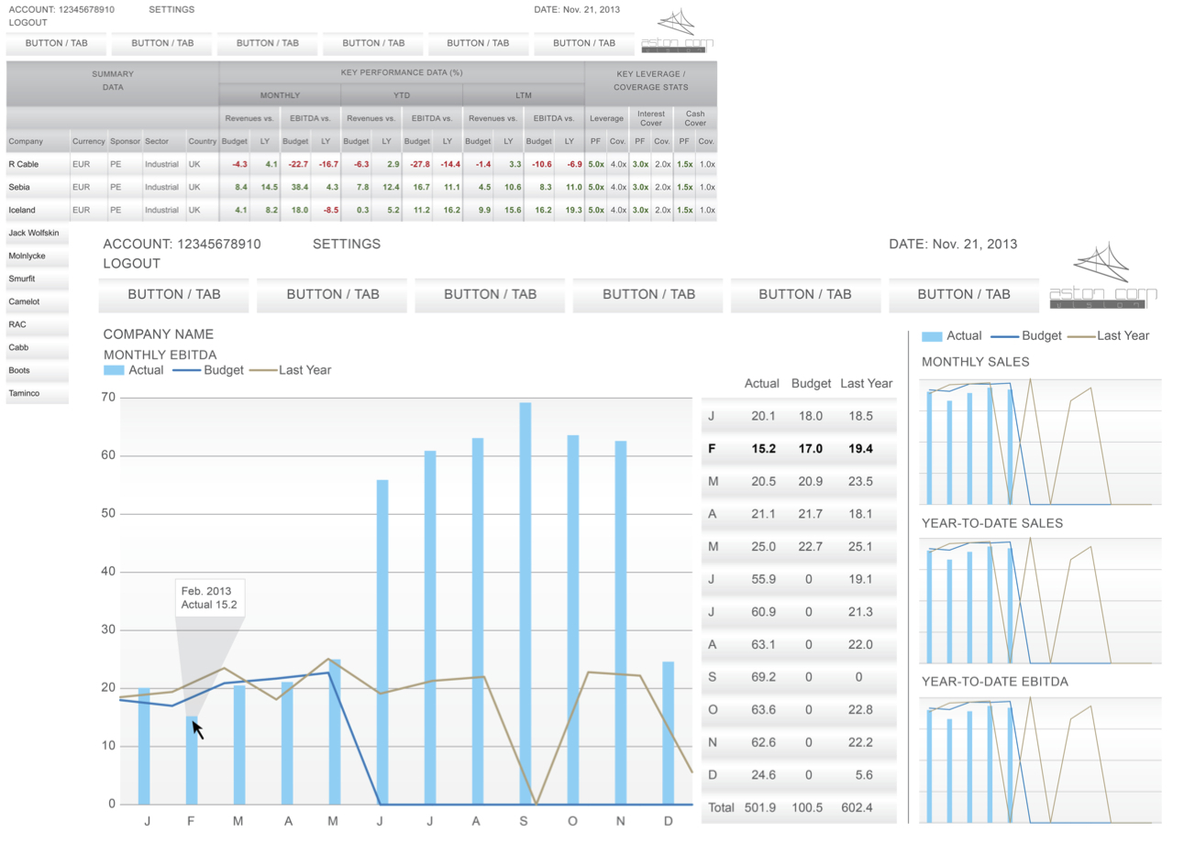Click the 38.4 cell in the Sebia row

tap(300, 187)
